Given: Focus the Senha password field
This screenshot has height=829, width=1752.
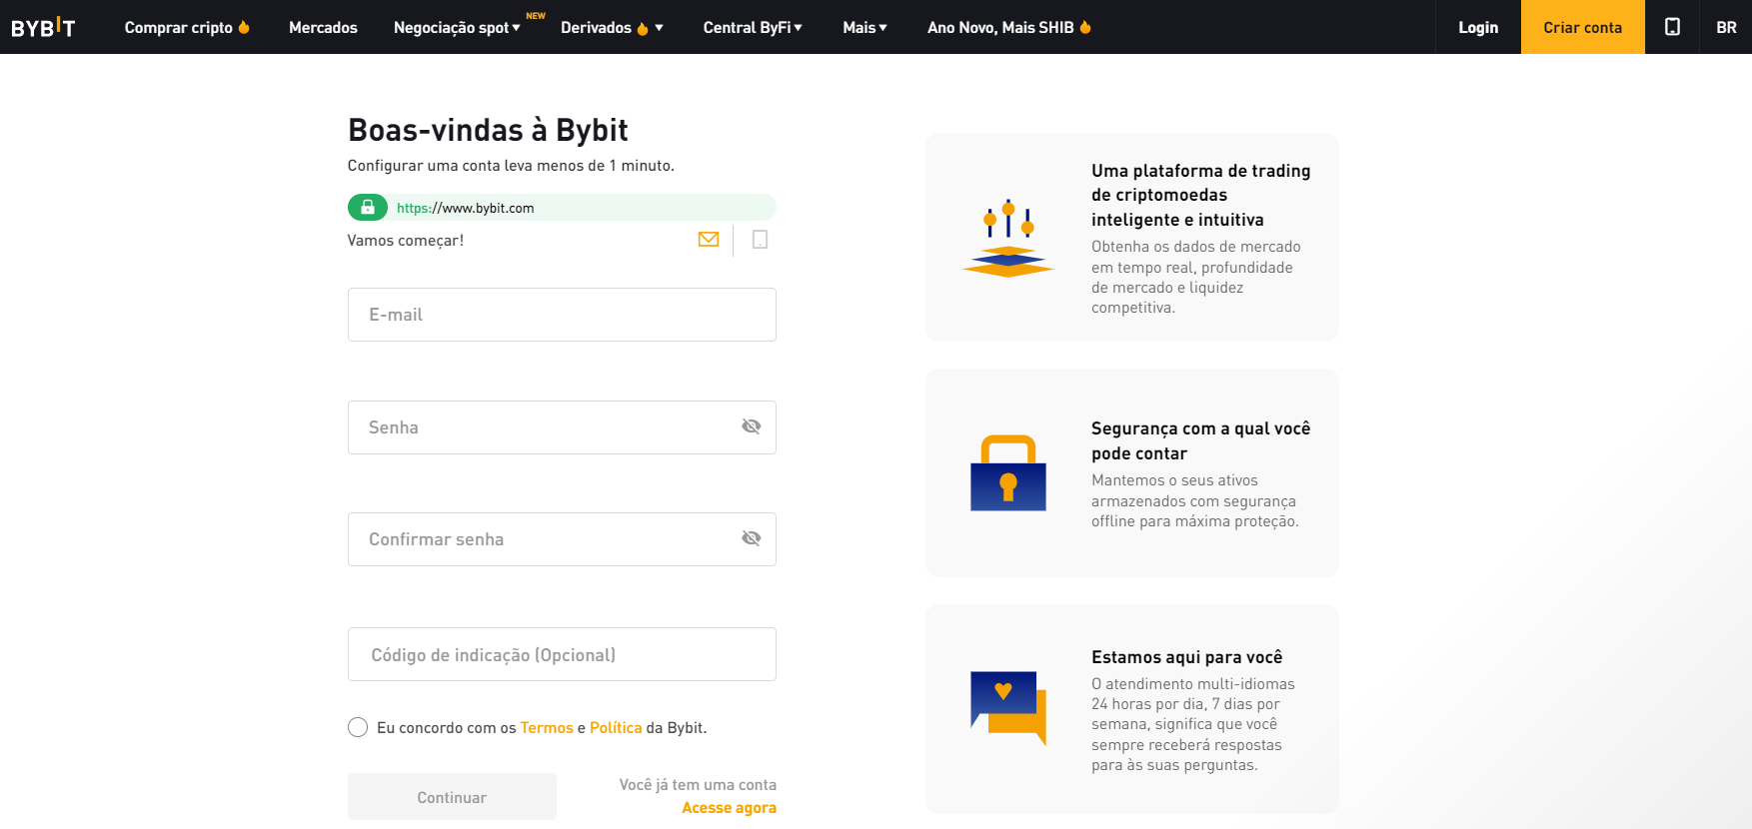Looking at the screenshot, I should (x=562, y=427).
